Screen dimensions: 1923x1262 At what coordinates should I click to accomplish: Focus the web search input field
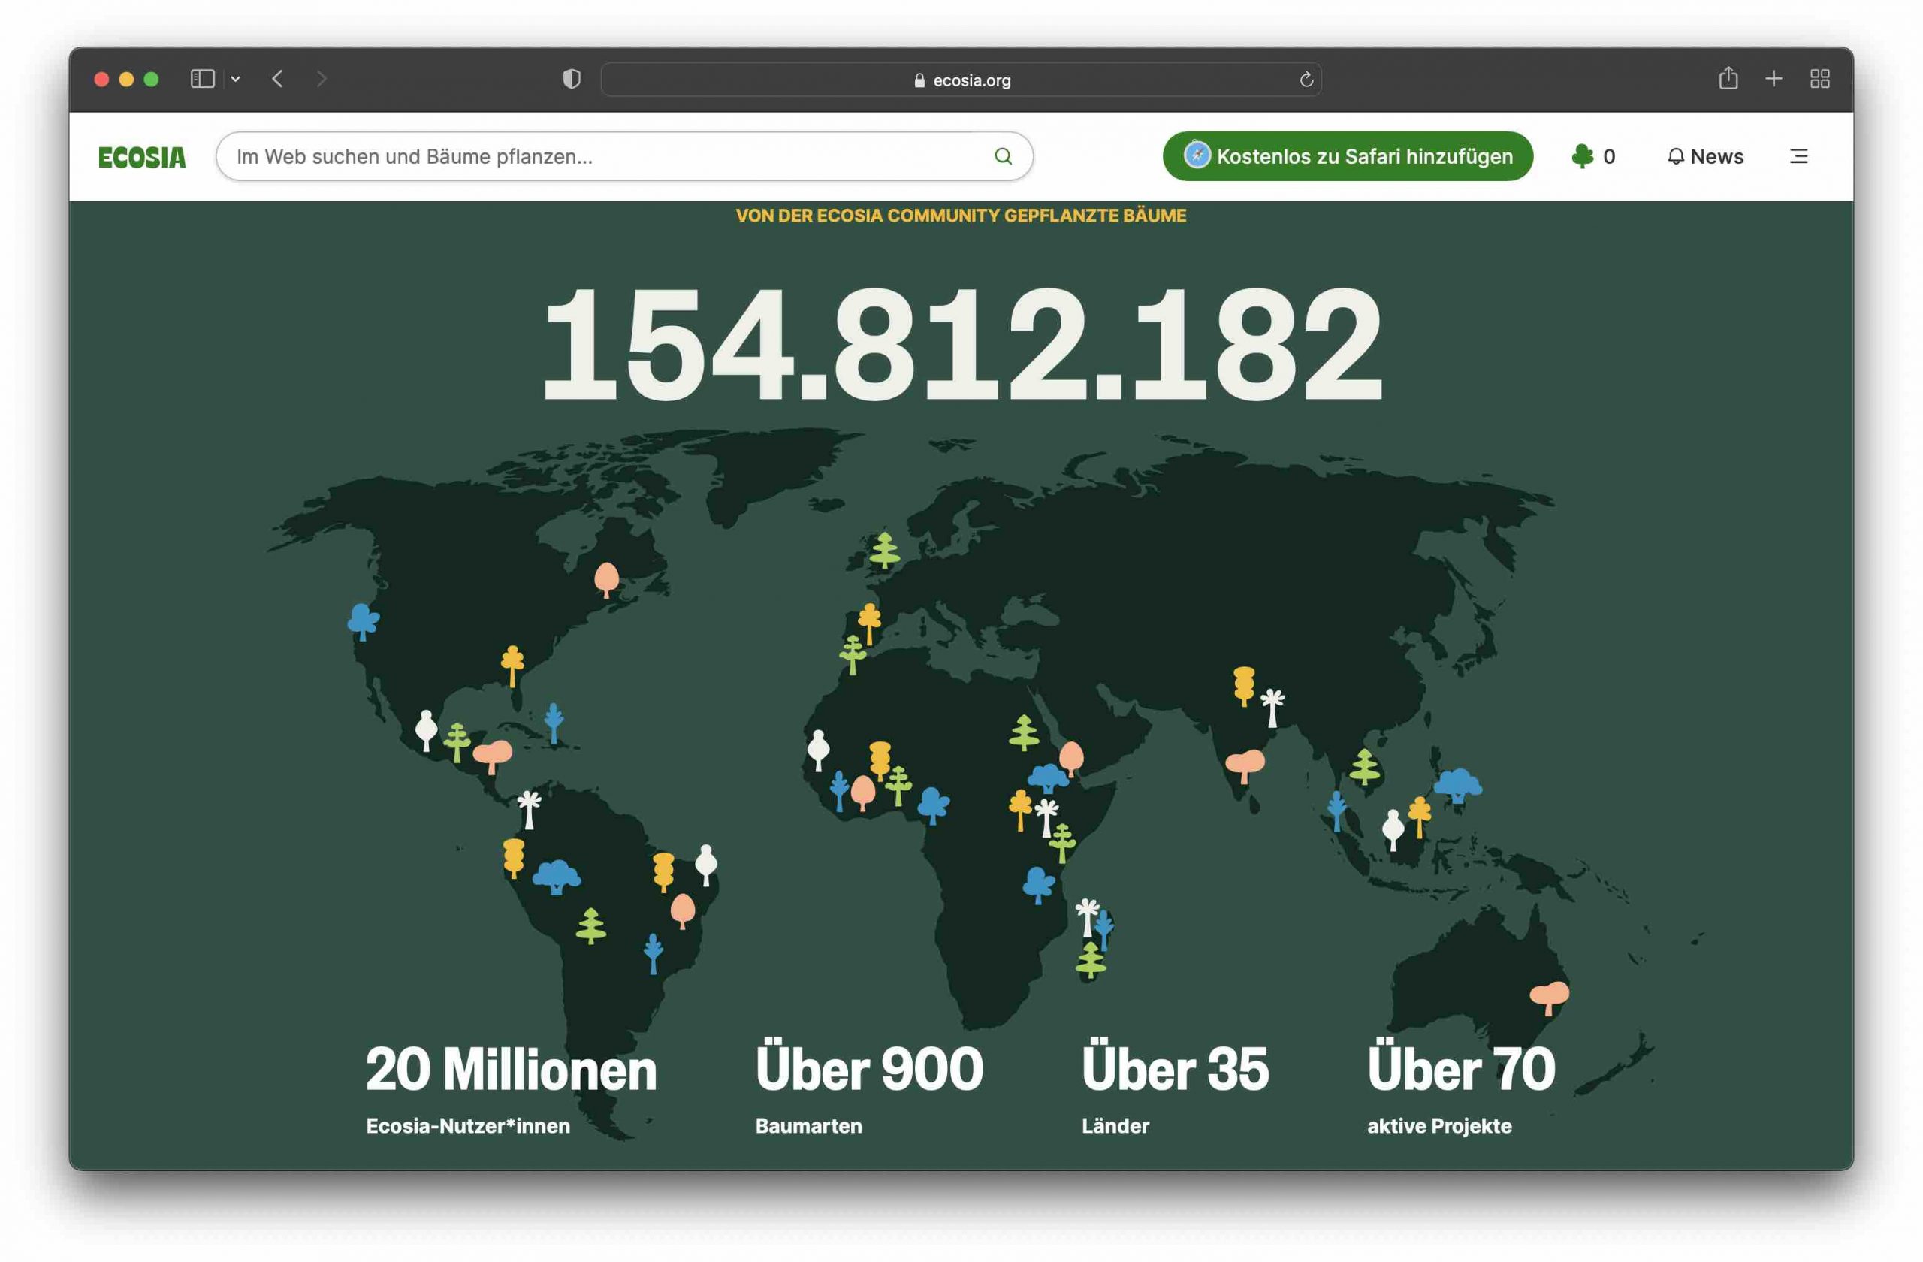pyautogui.click(x=623, y=156)
